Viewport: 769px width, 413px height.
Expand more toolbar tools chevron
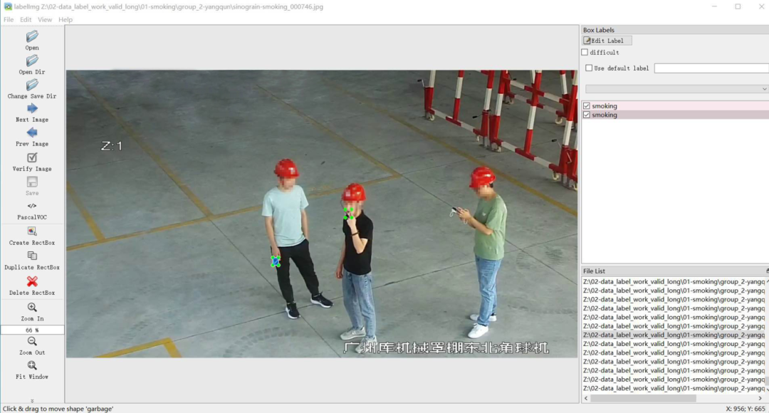32,401
